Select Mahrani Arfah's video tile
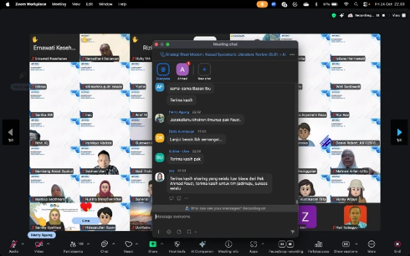This screenshot has width=410, height=256. 355,161
